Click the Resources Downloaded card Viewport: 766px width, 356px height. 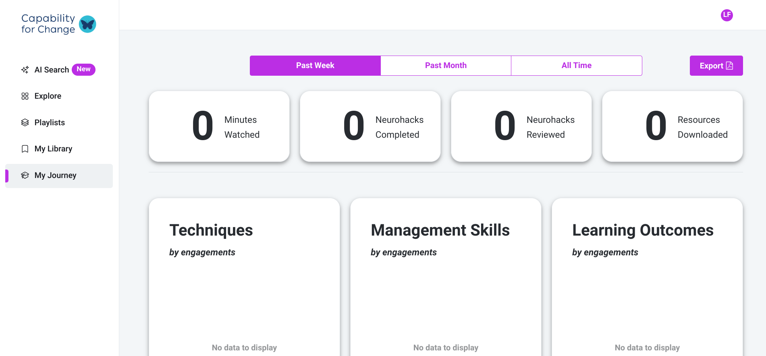click(672, 126)
